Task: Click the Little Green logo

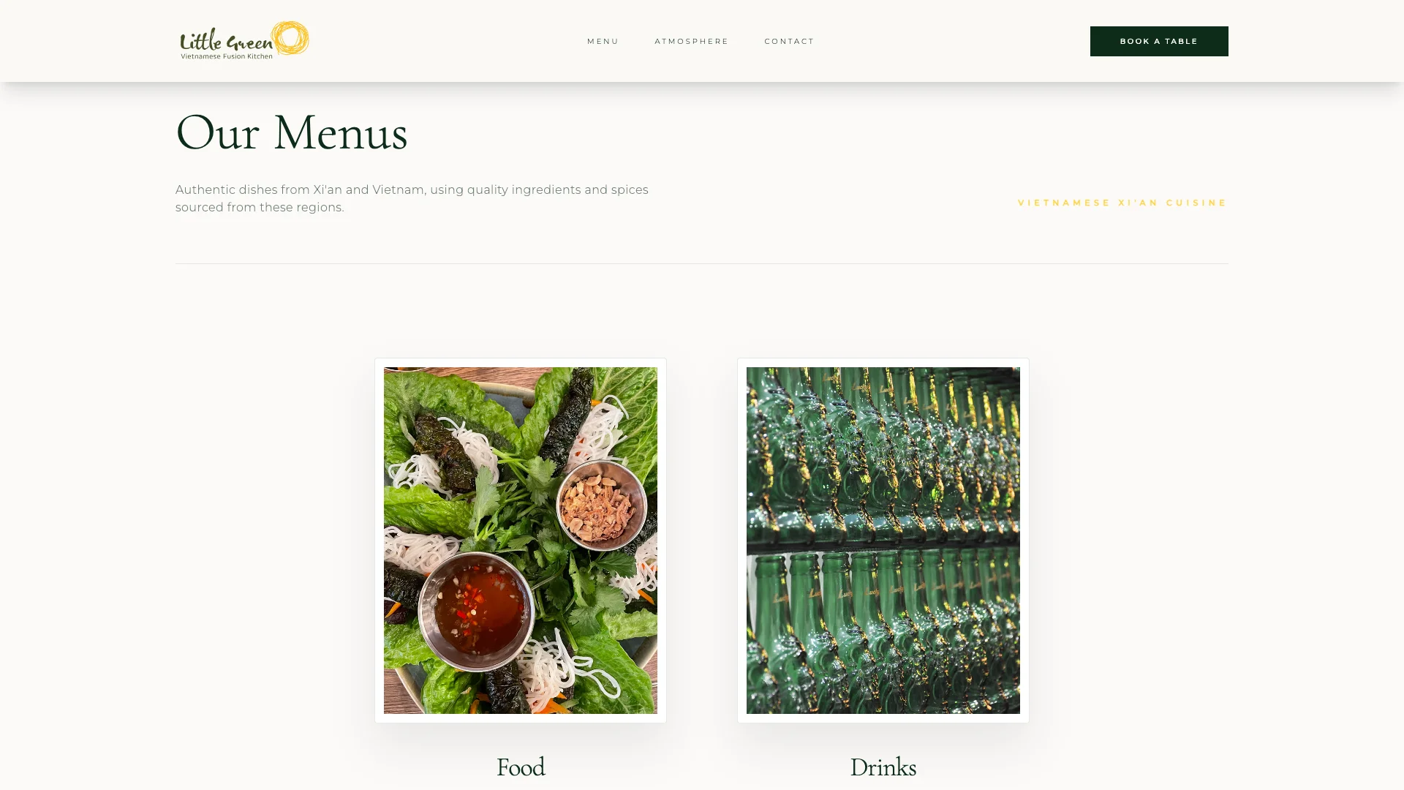Action: pyautogui.click(x=244, y=40)
